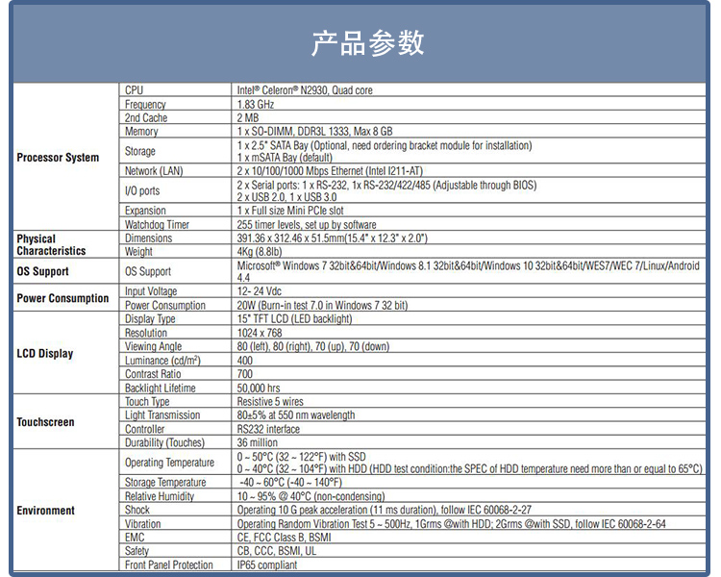This screenshot has width=721, height=577.
Task: Select the luminance value '400'
Action: [244, 361]
